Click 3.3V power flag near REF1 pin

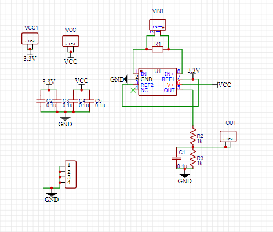[194, 72]
